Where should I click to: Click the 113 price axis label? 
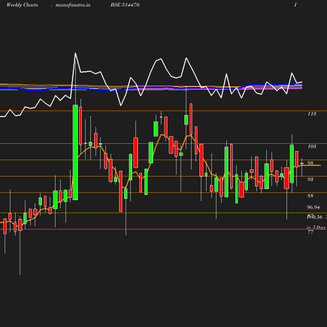tap(312, 114)
